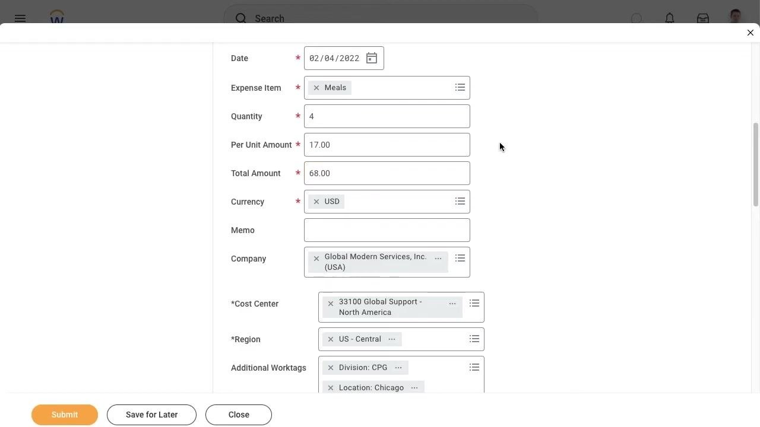Viewport: 760px width, 427px height.
Task: Open Additional Worktags prompt list icon
Action: click(x=474, y=368)
